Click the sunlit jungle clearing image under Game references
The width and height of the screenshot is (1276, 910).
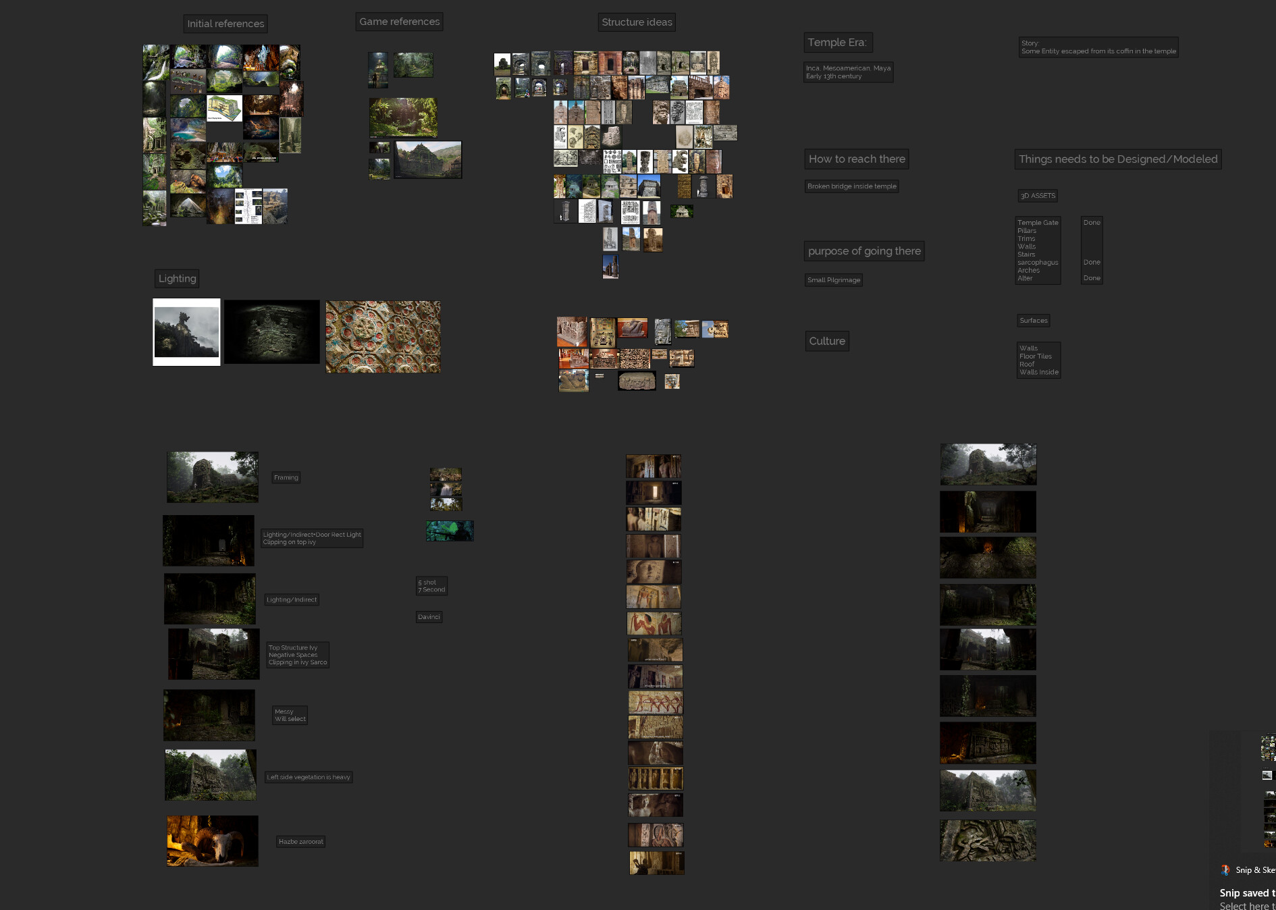(x=403, y=117)
